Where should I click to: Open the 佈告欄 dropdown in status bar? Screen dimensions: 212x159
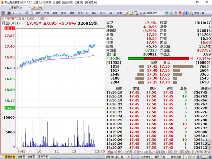click(146, 157)
